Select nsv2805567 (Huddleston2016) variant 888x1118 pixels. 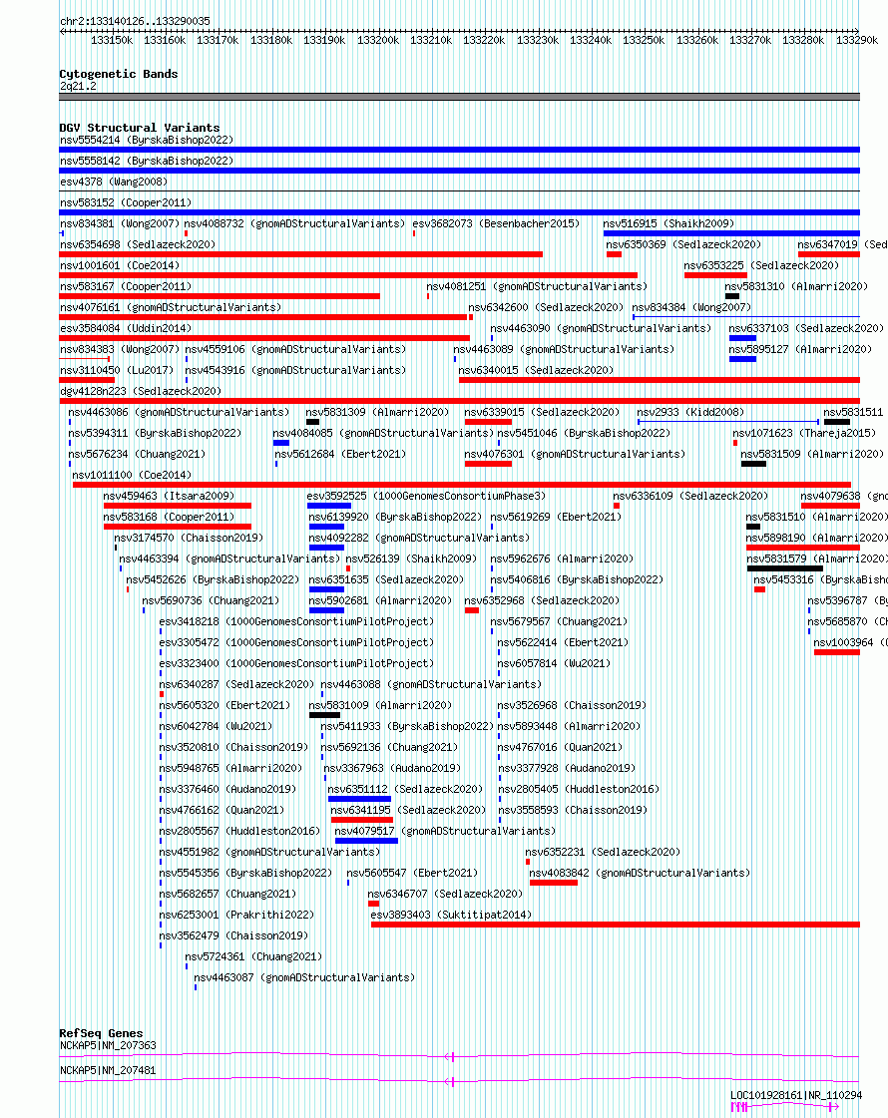[x=239, y=832]
